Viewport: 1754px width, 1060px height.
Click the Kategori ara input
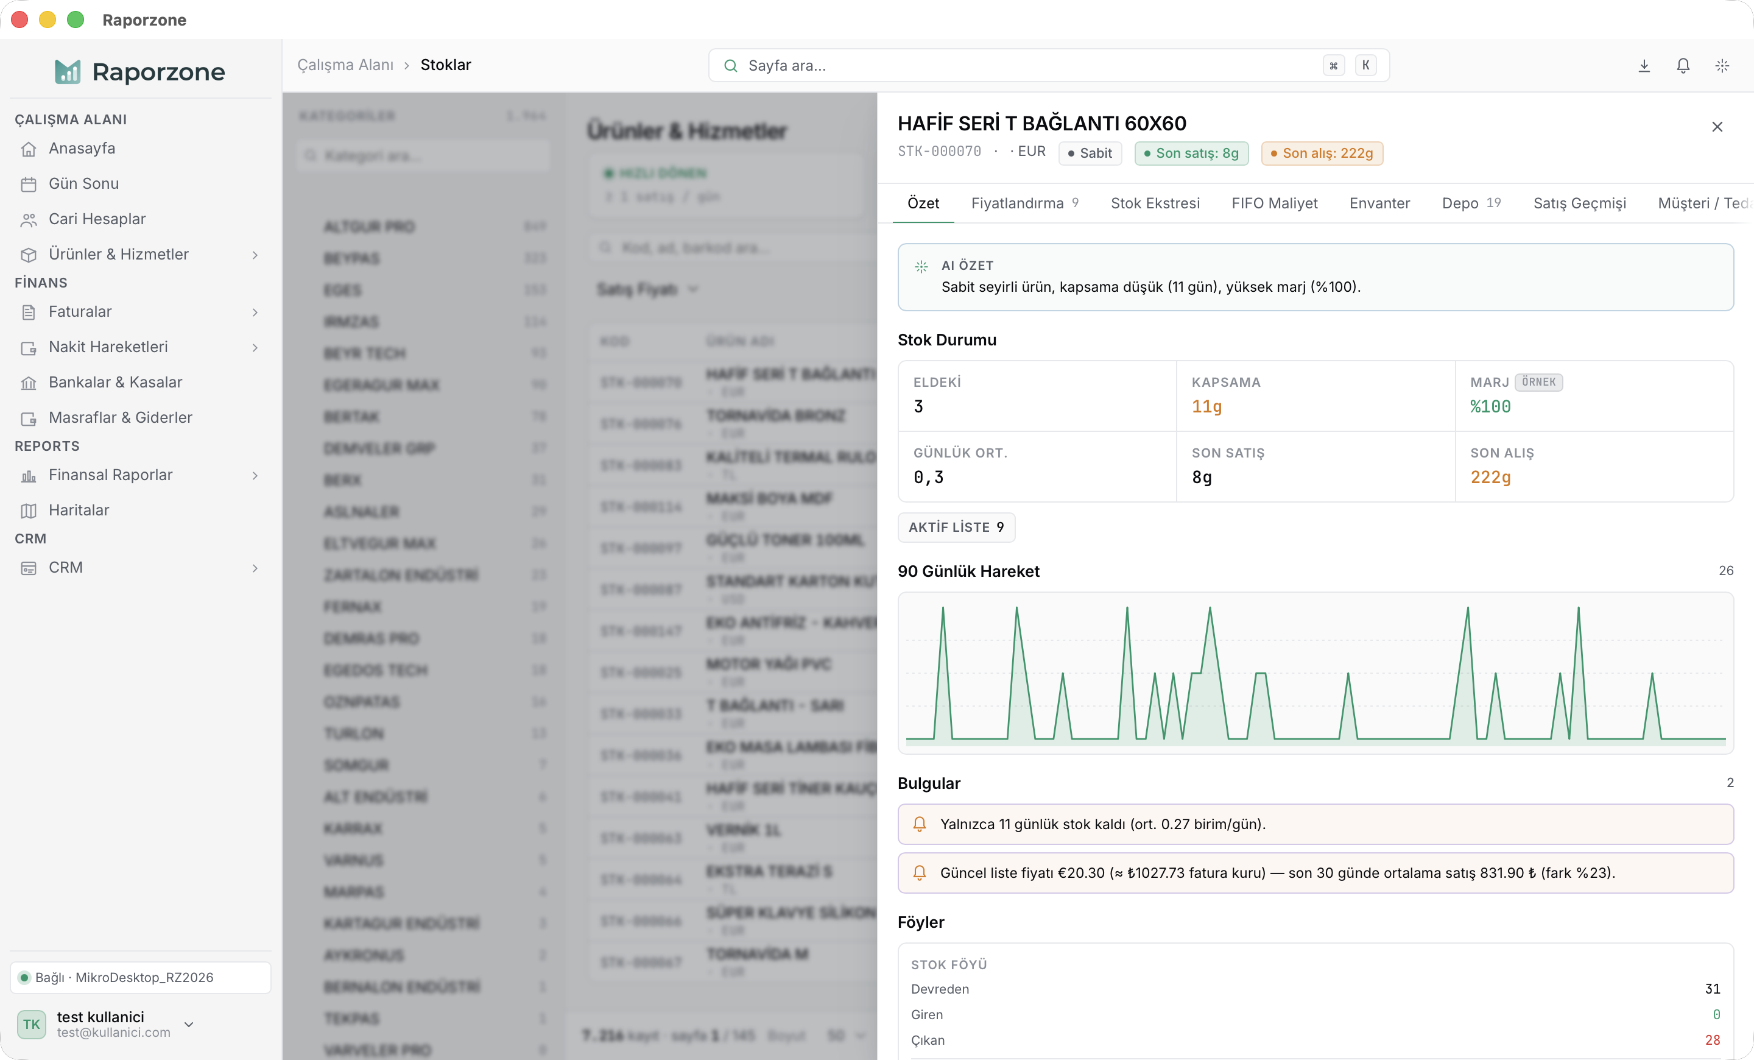[x=423, y=155]
